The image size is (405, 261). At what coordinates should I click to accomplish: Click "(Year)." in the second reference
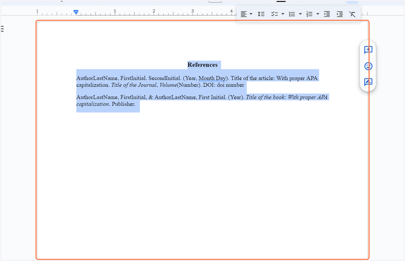[x=236, y=97]
